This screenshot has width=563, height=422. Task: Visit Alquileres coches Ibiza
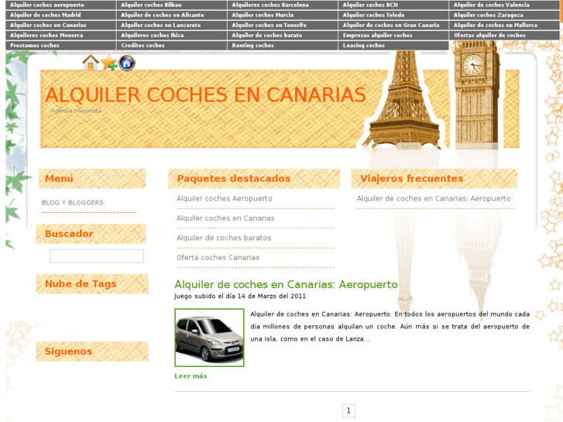point(153,35)
